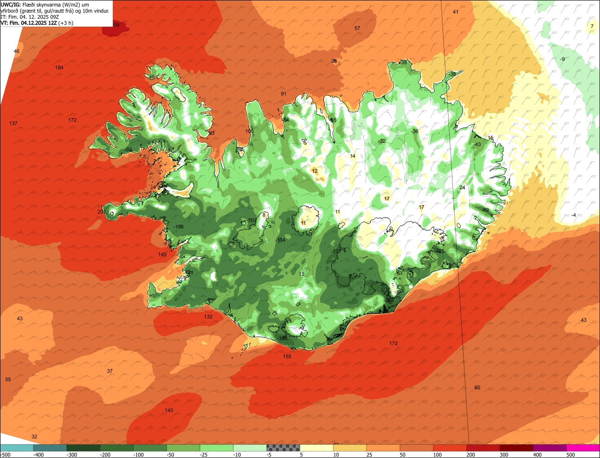Click the value 8 near the small glacier
This screenshot has height=458, width=600.
(264, 215)
